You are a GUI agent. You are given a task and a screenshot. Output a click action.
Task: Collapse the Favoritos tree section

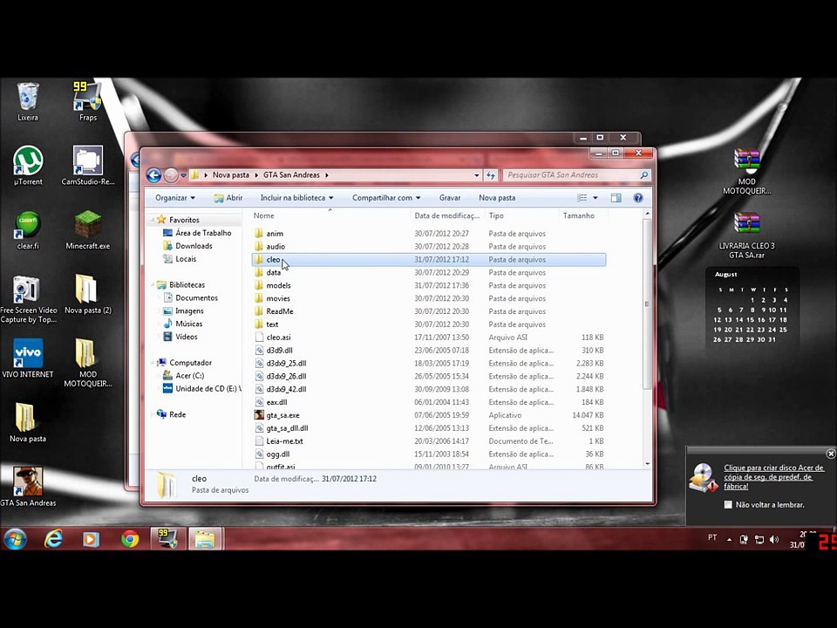(152, 220)
